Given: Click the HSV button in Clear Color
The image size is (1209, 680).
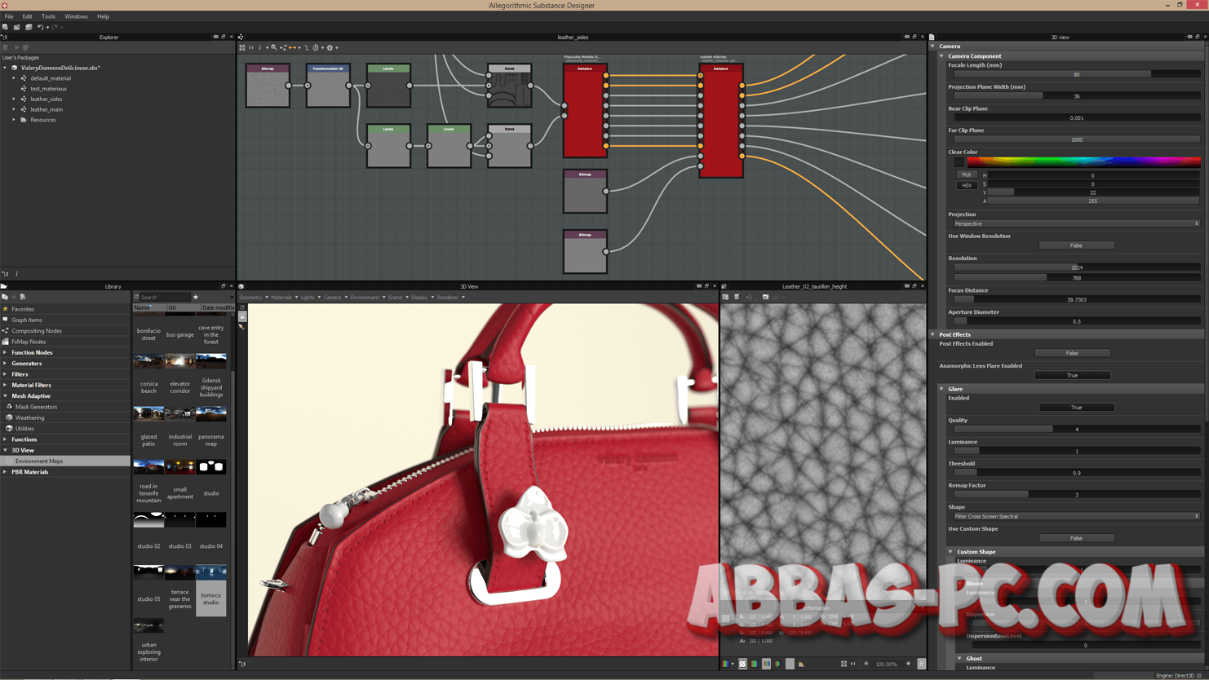Looking at the screenshot, I should tap(967, 185).
